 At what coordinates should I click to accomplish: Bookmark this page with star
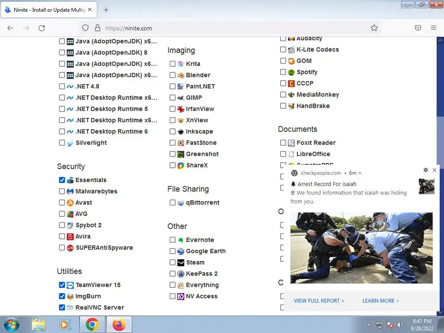click(374, 28)
